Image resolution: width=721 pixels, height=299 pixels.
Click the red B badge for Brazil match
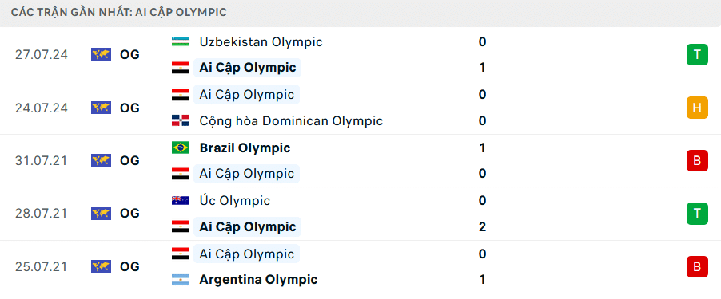pos(697,160)
